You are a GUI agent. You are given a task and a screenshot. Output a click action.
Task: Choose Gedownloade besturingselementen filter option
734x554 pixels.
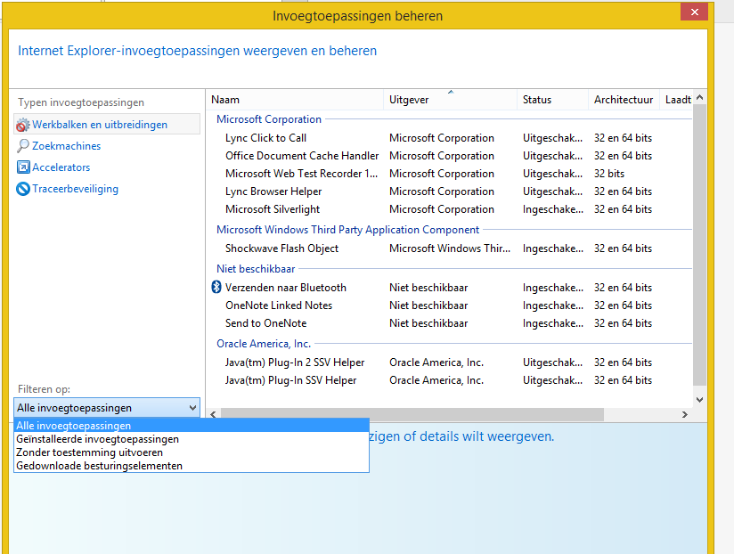click(192, 466)
